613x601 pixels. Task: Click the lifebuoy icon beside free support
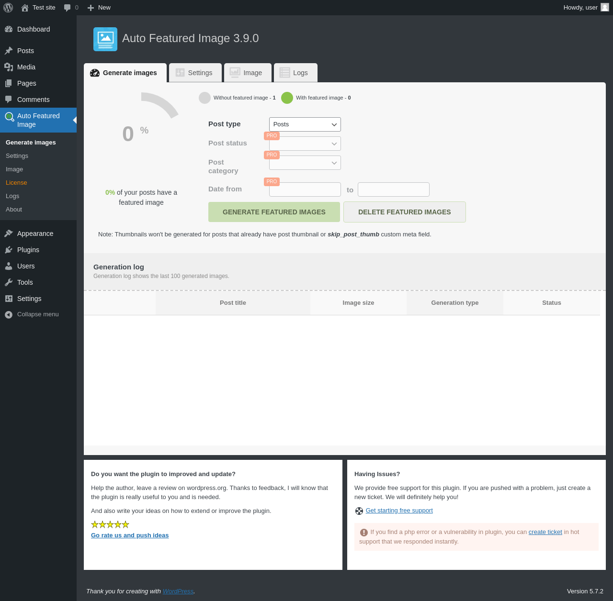(359, 511)
